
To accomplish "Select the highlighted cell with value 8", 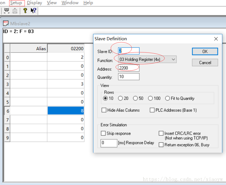I will pos(66,111).
